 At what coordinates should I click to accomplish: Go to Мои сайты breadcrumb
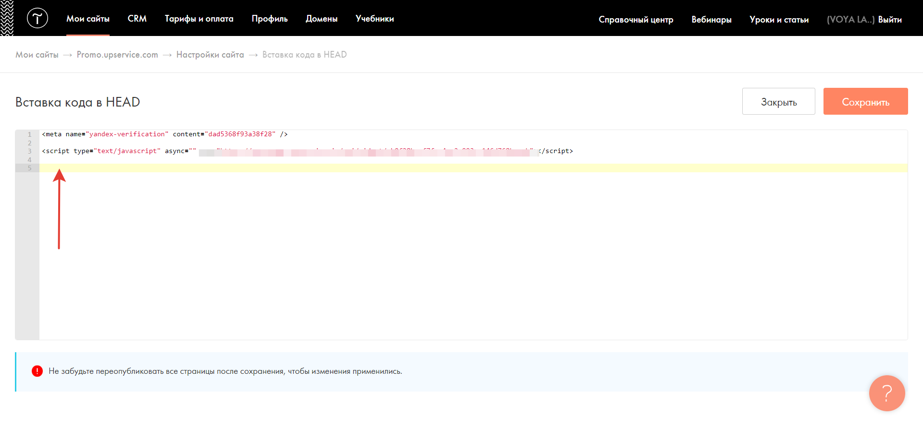coord(37,55)
